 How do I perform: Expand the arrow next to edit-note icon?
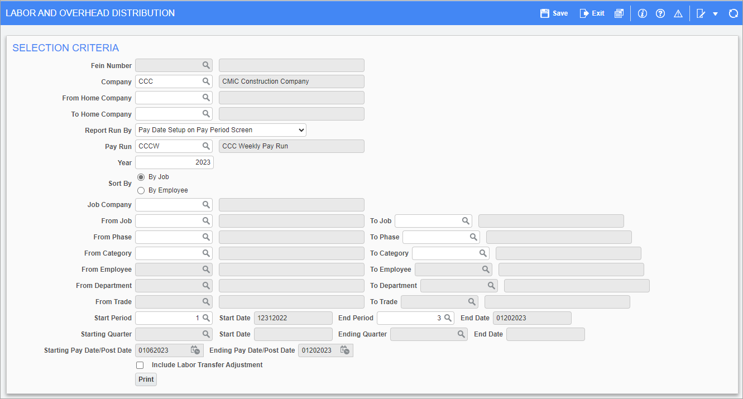click(715, 14)
